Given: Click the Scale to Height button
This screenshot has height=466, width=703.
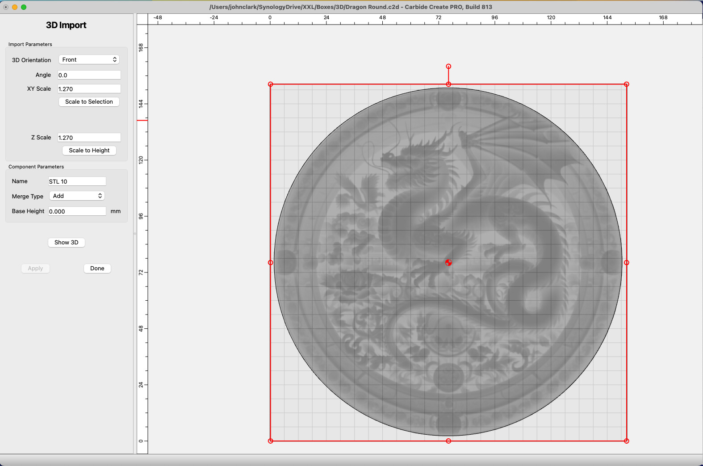Looking at the screenshot, I should pyautogui.click(x=89, y=151).
